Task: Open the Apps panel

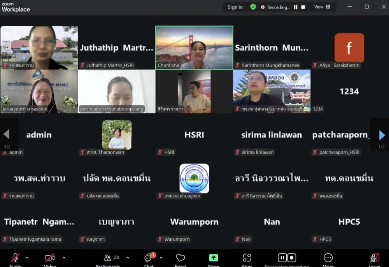Action: click(247, 258)
